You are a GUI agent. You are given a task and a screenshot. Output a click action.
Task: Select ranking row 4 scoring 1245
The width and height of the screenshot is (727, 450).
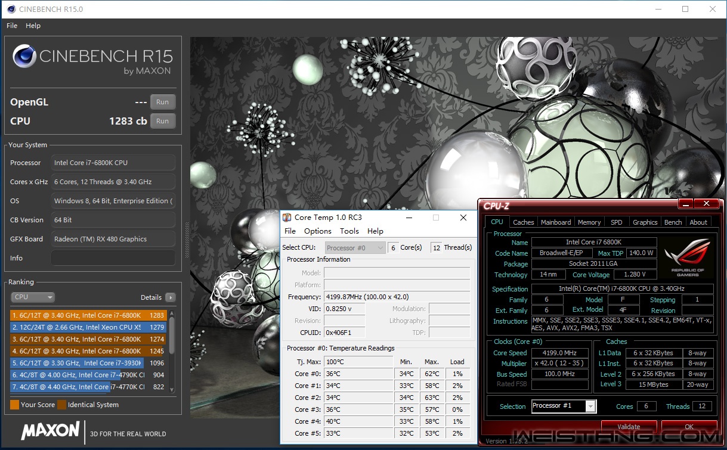(x=89, y=351)
